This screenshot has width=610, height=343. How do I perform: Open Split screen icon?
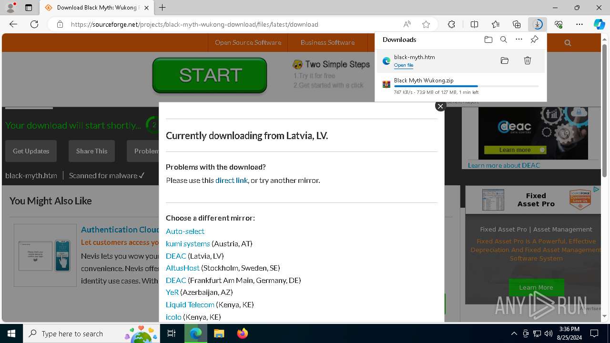474,24
